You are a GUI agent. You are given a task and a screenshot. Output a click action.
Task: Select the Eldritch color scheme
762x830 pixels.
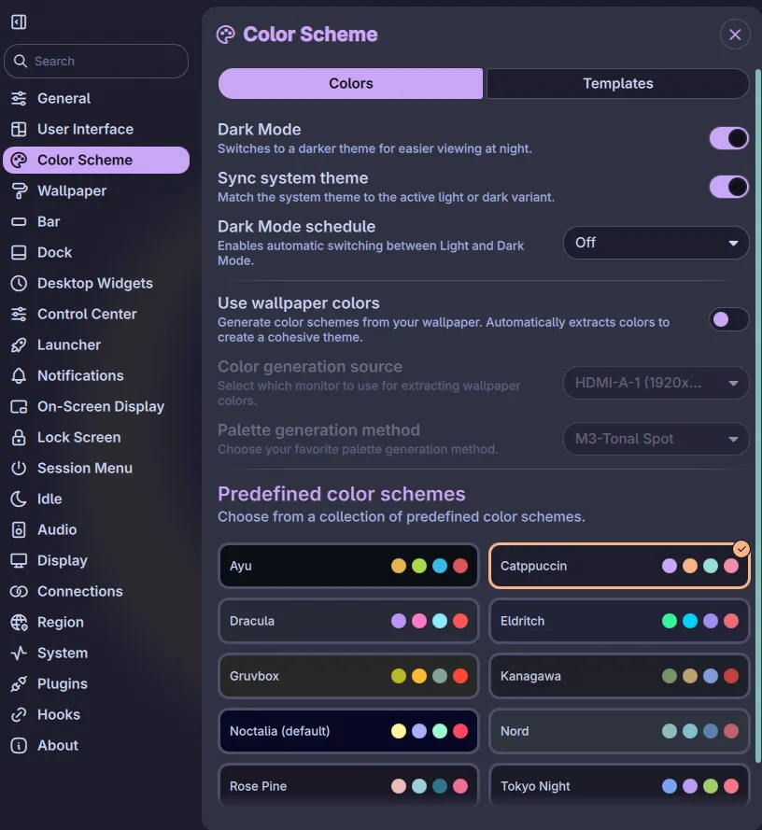(x=619, y=621)
